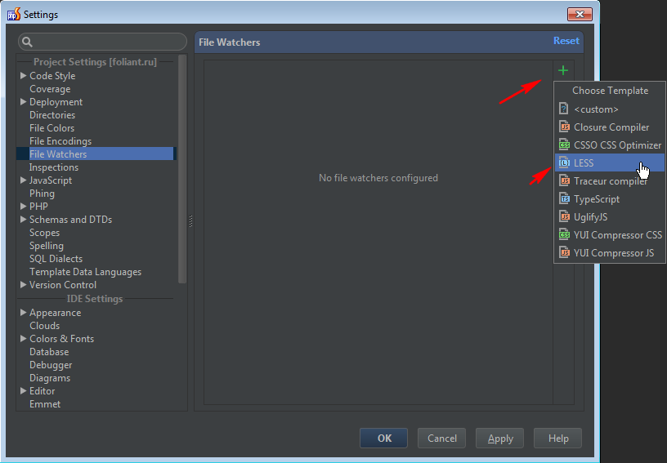Open Scopes settings
Screen dimensions: 667x463
tap(44, 233)
